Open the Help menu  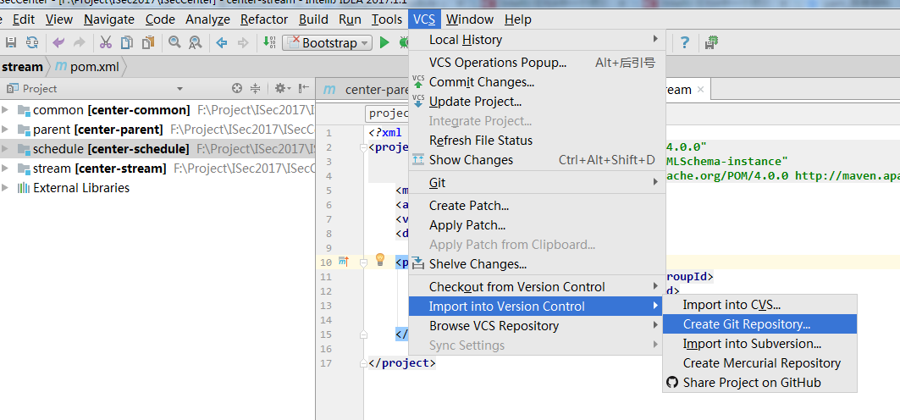click(517, 19)
